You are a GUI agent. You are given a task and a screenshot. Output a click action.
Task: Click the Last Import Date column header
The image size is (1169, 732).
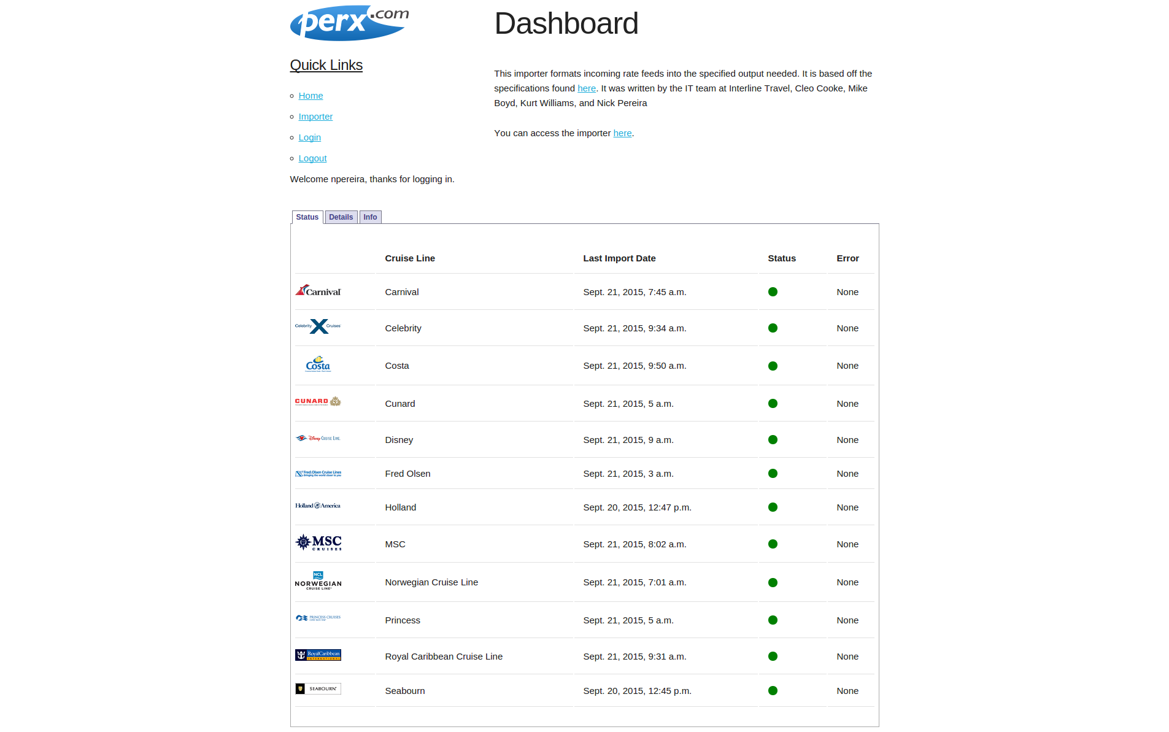click(x=619, y=258)
